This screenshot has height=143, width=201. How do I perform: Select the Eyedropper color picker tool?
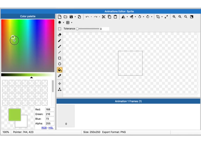60,76
